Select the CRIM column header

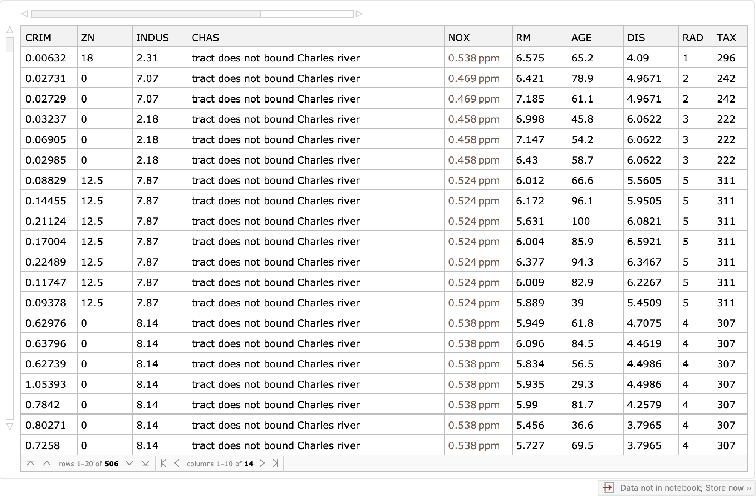(x=38, y=38)
